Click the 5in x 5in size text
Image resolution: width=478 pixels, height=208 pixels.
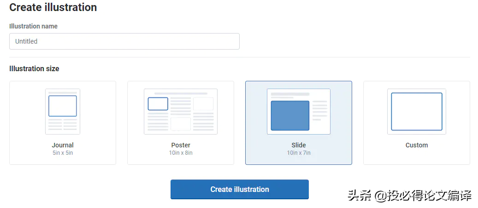click(63, 153)
